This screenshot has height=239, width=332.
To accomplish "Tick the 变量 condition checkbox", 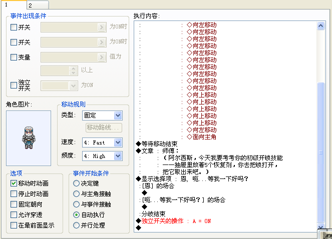I will click(x=14, y=57).
